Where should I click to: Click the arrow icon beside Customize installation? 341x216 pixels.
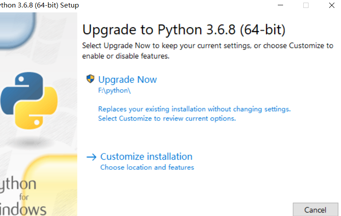pyautogui.click(x=91, y=157)
